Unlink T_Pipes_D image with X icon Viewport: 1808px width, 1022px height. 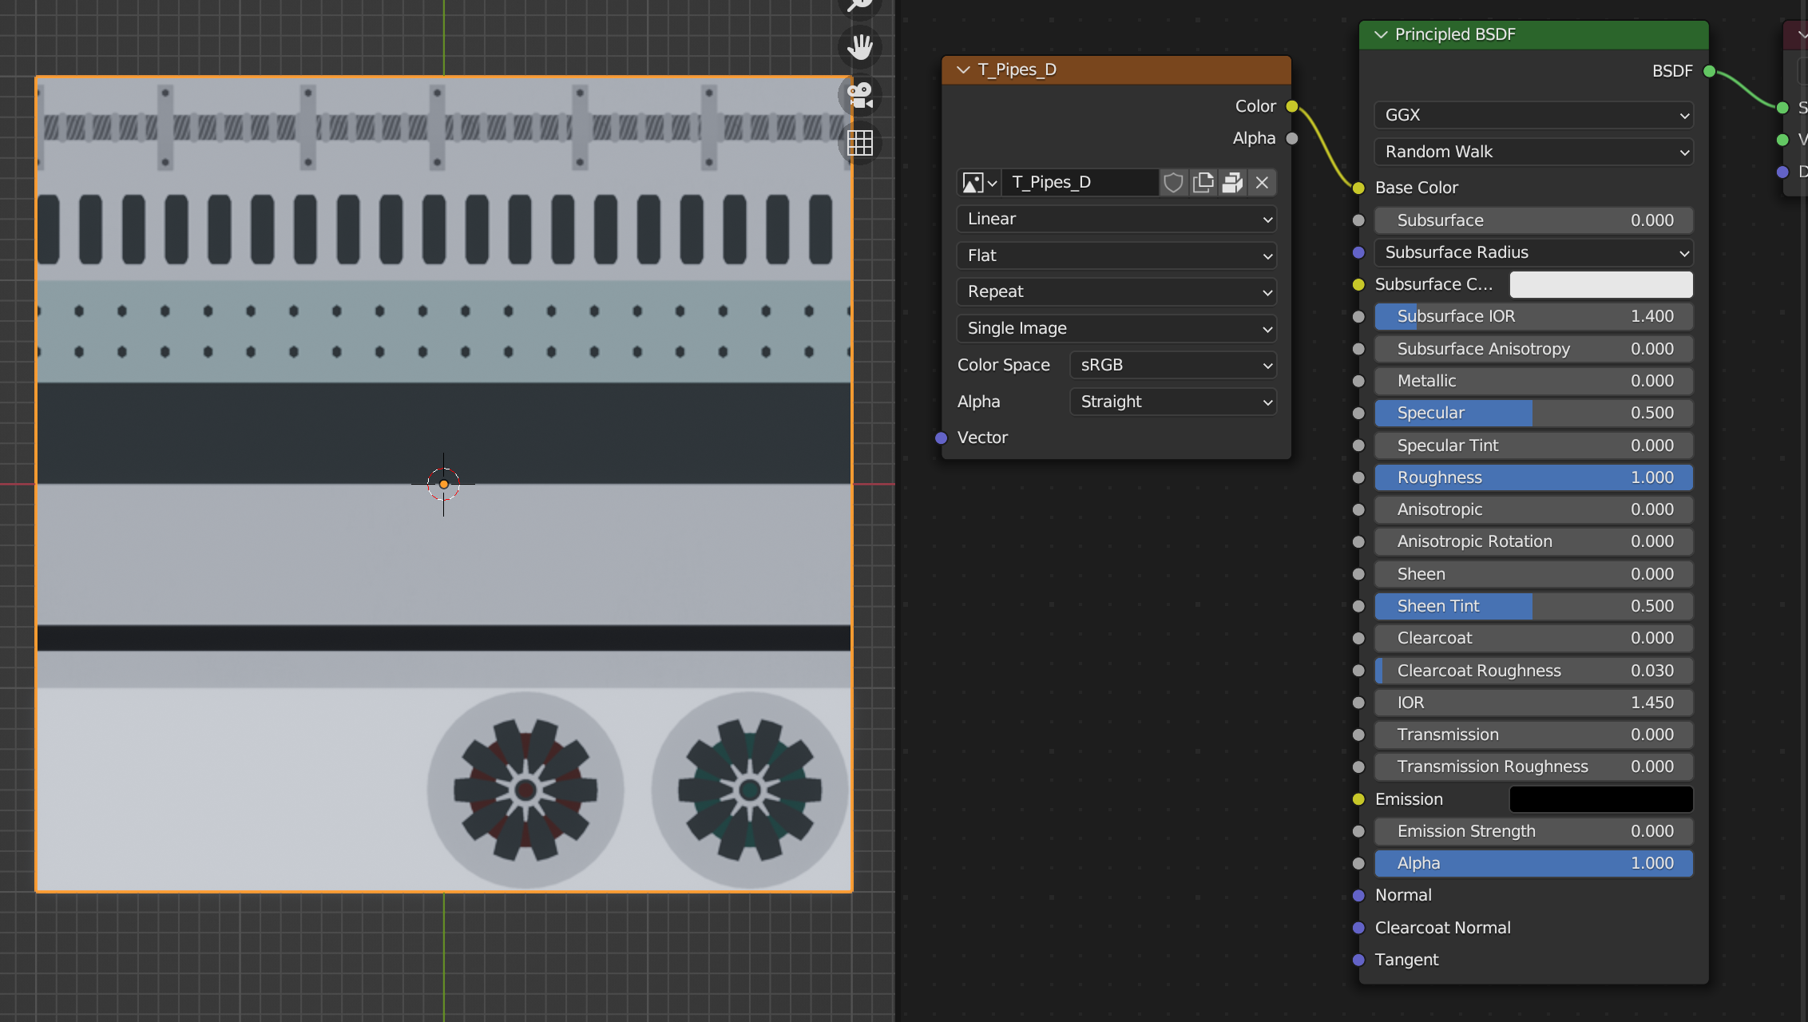coord(1262,183)
